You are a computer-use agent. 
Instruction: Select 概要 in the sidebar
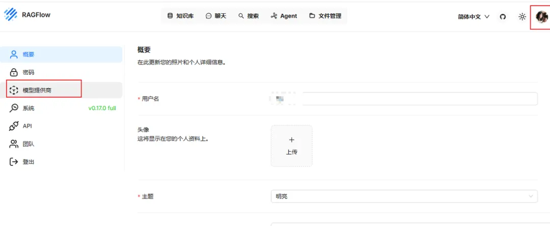pos(61,54)
